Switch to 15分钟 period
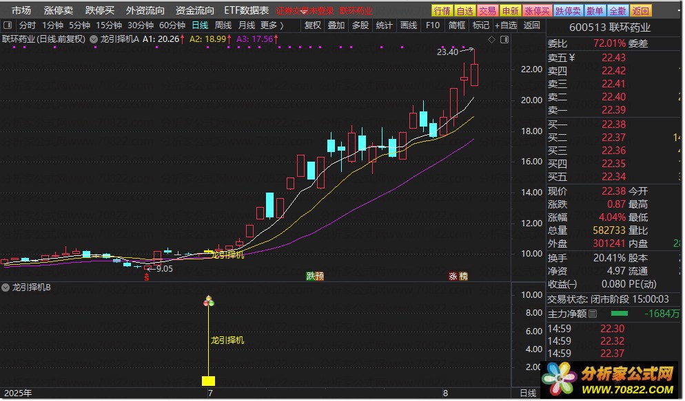Viewport: 685px width, 401px height. pyautogui.click(x=109, y=25)
